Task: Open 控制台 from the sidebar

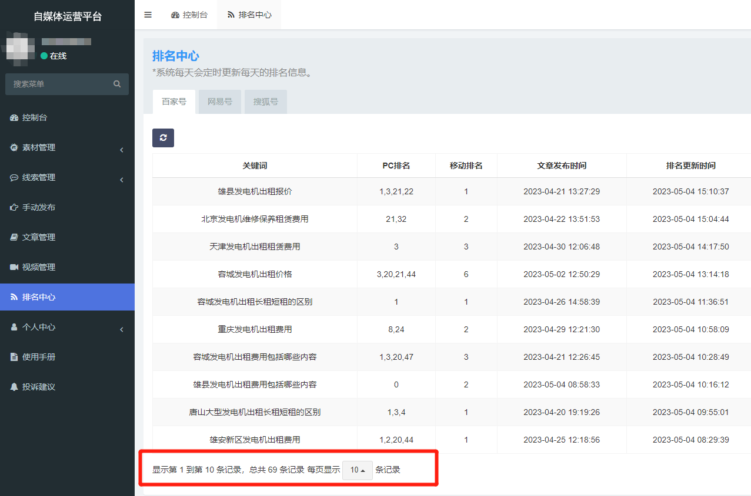Action: [x=35, y=117]
